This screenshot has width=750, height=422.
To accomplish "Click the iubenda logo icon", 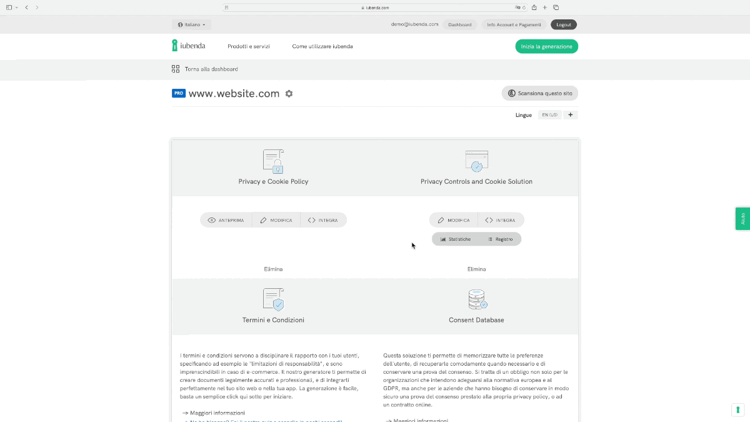I will (x=175, y=46).
